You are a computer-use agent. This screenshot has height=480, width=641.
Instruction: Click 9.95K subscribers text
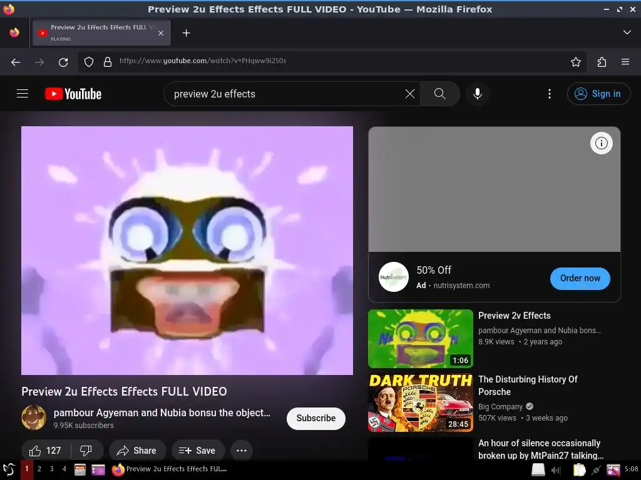(x=83, y=425)
